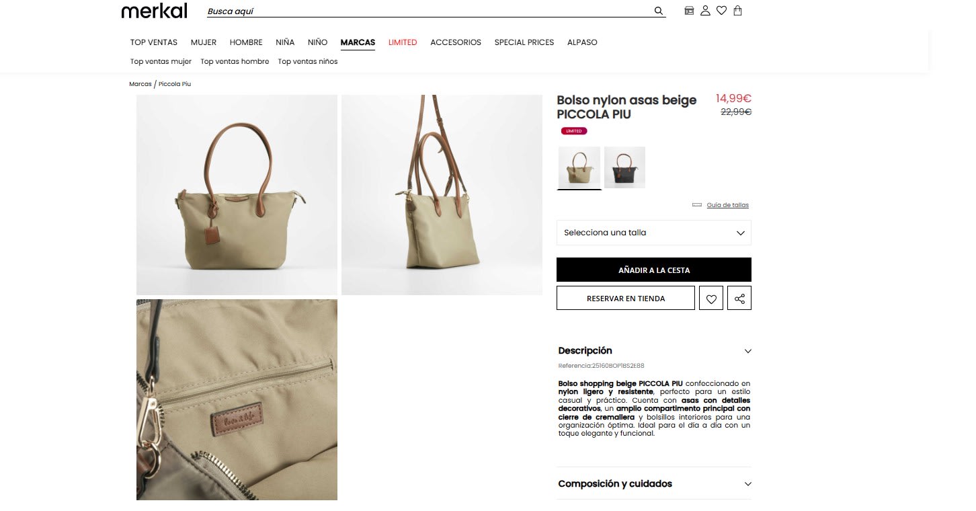Go to the merkal home logo
The width and height of the screenshot is (976, 511).
pos(154,10)
